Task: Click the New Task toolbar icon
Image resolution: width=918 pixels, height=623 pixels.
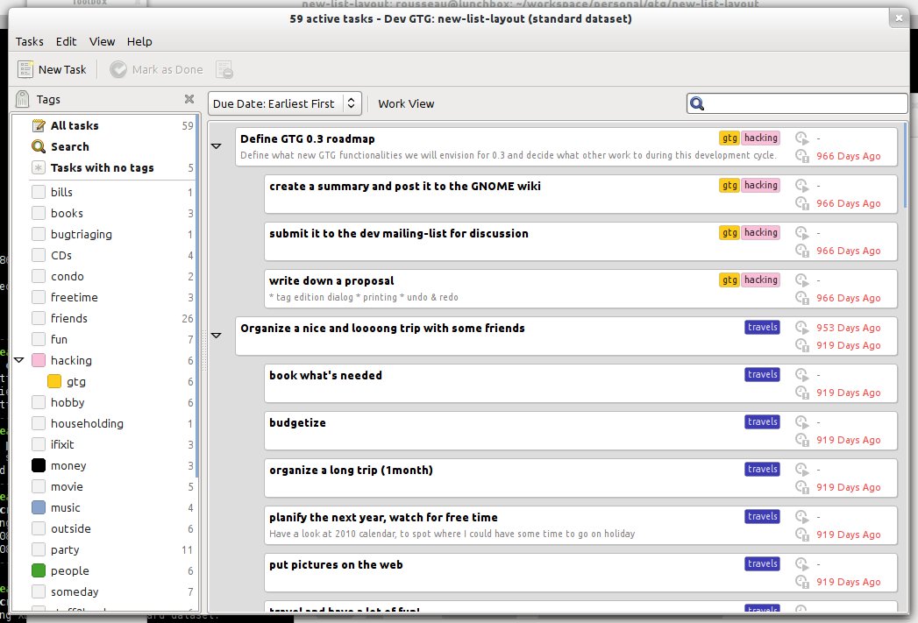Action: pos(26,69)
